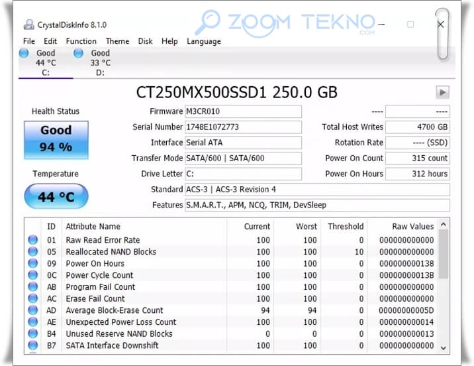Open the Edit menu

pos(50,41)
